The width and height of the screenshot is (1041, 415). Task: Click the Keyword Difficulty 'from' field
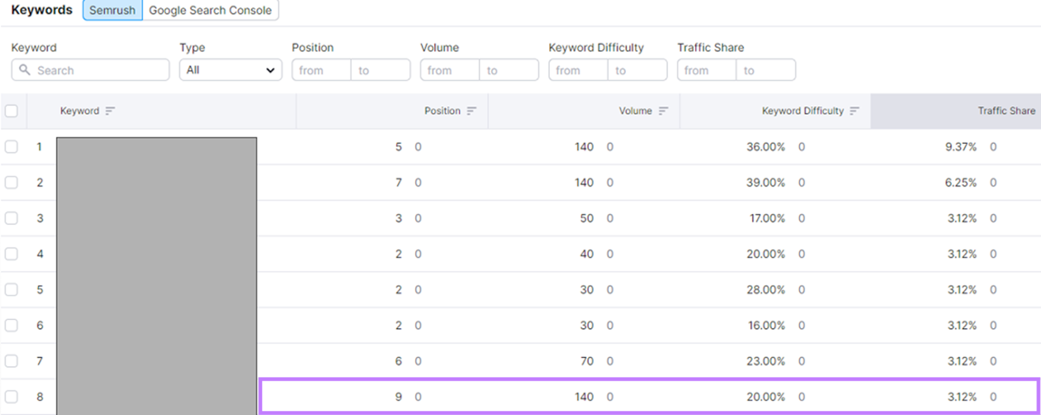[x=578, y=70]
